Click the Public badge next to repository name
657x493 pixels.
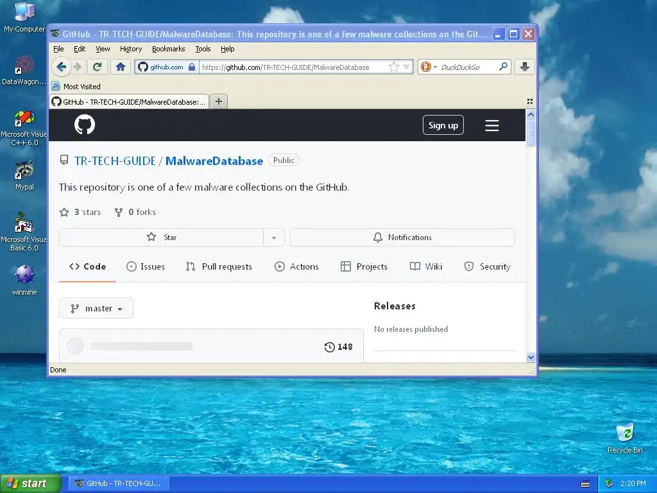[284, 160]
